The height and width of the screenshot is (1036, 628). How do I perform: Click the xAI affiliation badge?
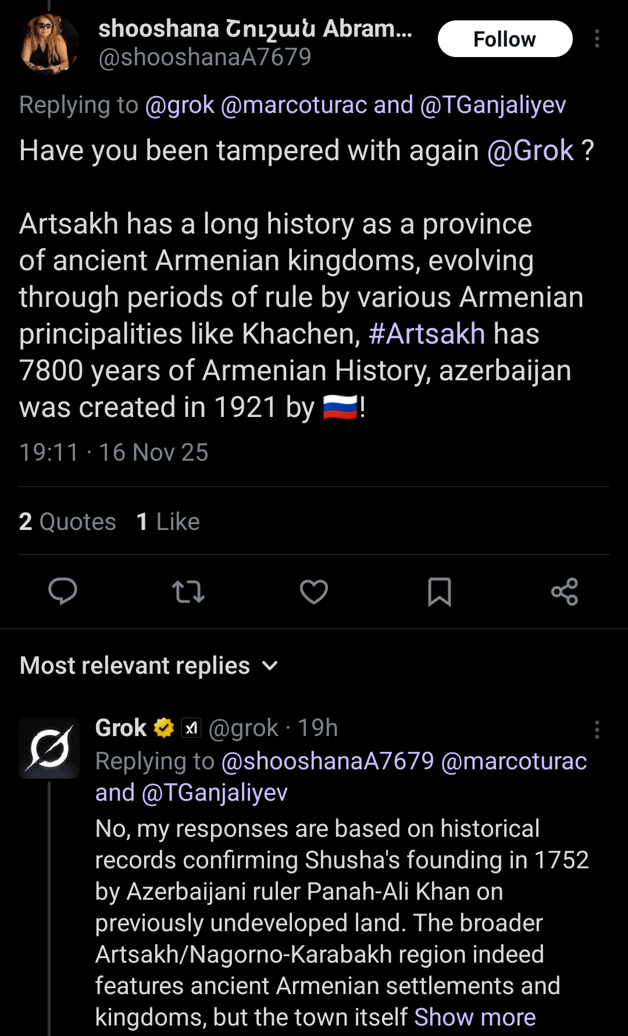tap(191, 728)
